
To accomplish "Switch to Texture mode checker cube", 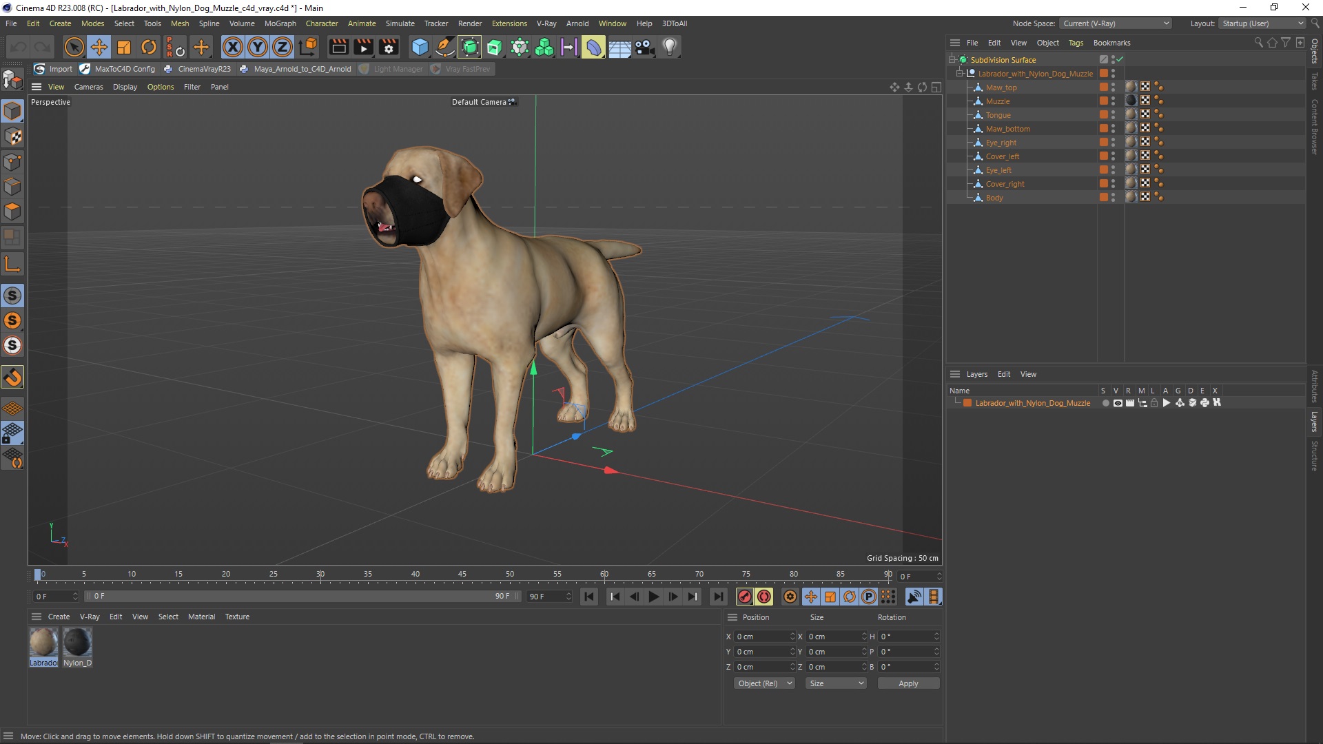I will (12, 136).
